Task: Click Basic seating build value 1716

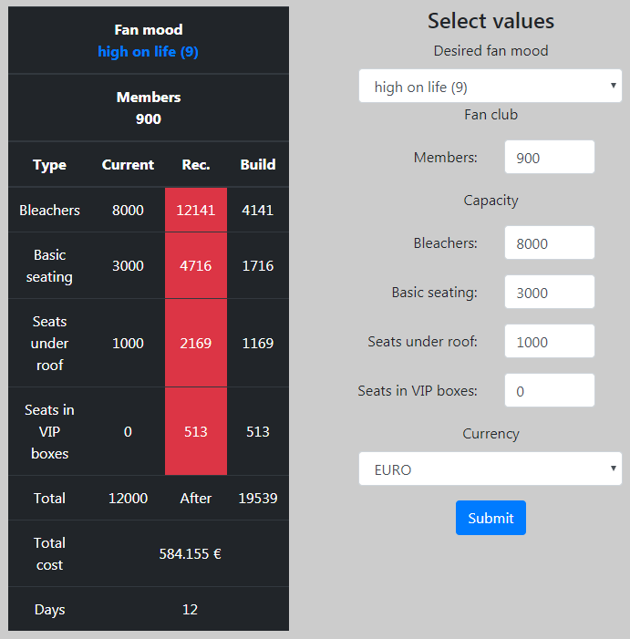Action: 257,265
